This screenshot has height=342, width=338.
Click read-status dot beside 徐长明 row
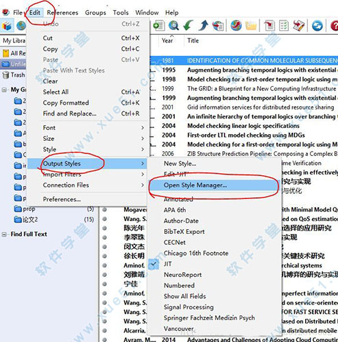pyautogui.click(x=104, y=256)
